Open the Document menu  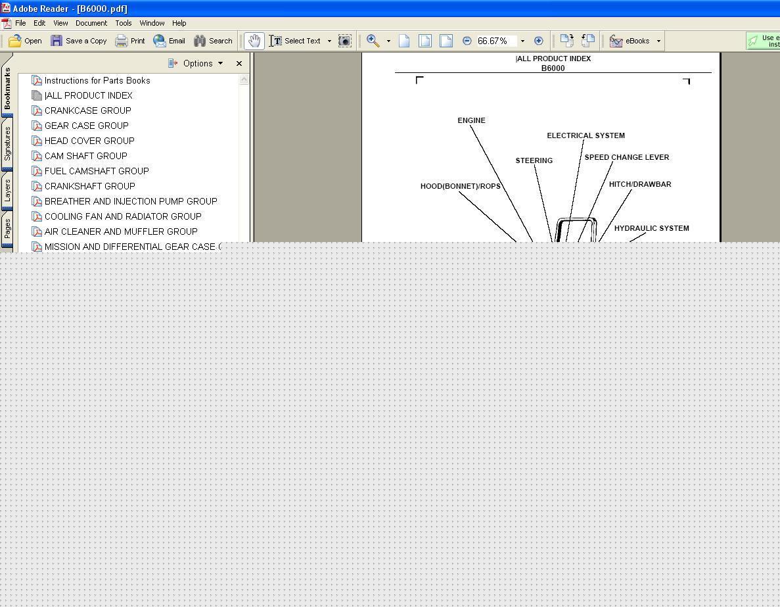(x=91, y=24)
